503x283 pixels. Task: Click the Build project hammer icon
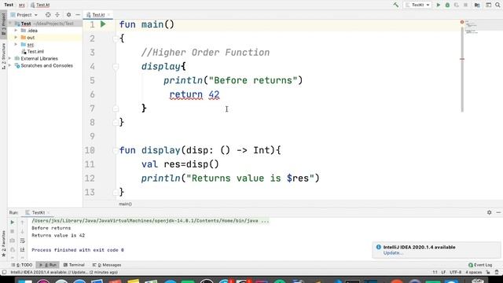396,5
